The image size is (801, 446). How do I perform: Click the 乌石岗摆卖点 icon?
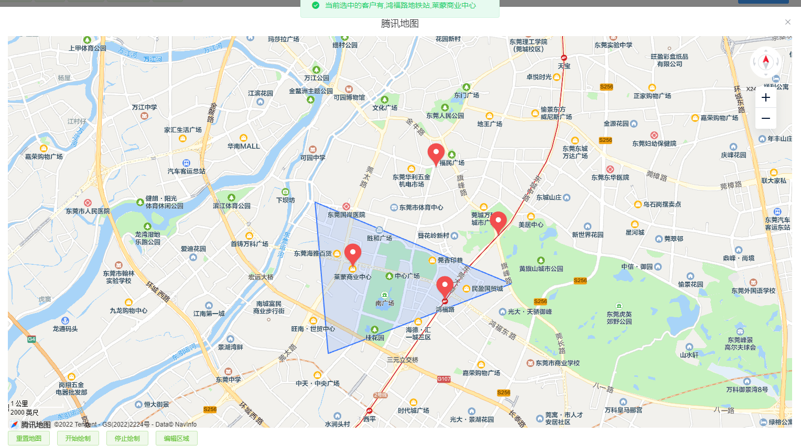point(638,204)
